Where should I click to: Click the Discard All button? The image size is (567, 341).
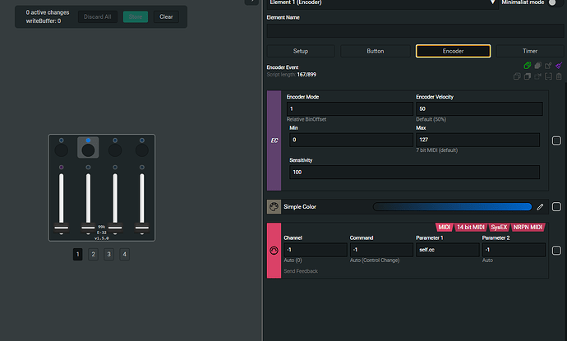pos(96,16)
